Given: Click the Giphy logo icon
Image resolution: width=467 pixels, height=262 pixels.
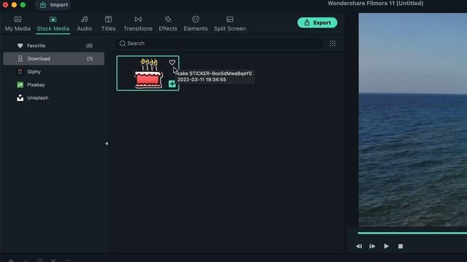Looking at the screenshot, I should click(20, 71).
